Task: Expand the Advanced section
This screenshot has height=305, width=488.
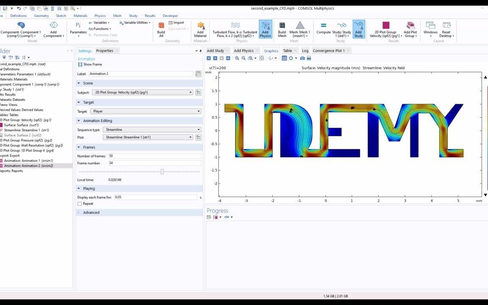Action: click(x=79, y=213)
